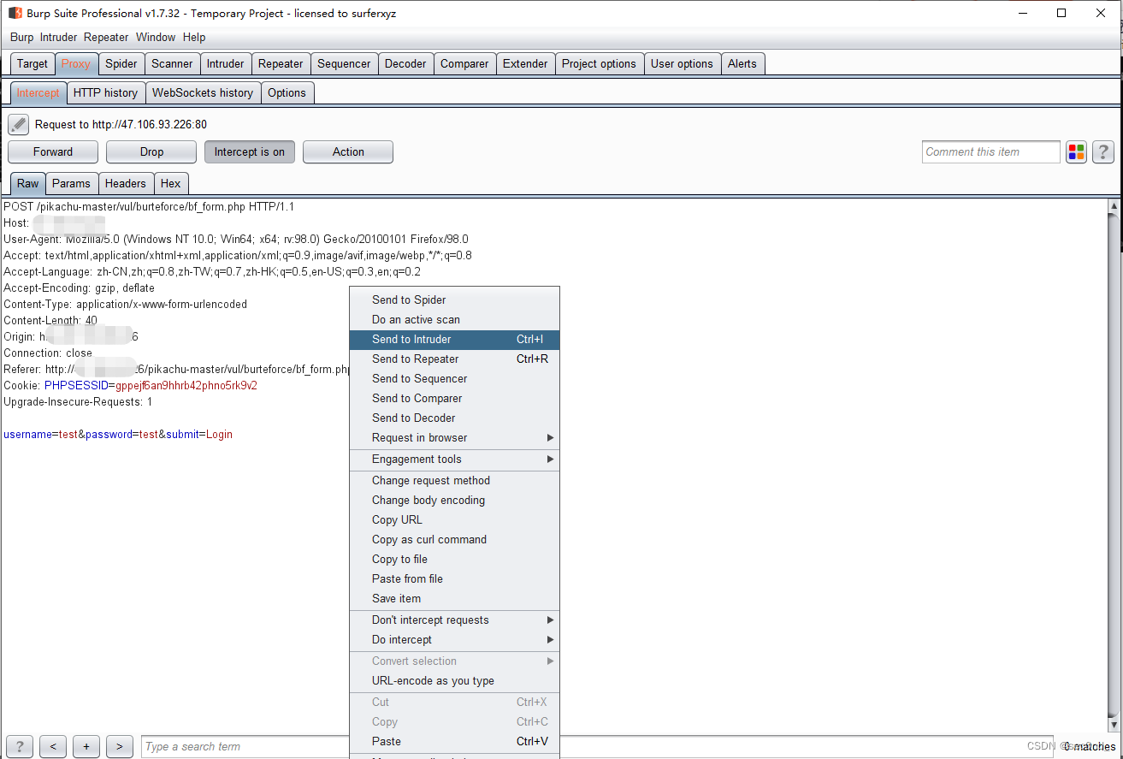This screenshot has height=759, width=1123.
Task: Open the help question mark near the comment field
Action: pos(1103,152)
